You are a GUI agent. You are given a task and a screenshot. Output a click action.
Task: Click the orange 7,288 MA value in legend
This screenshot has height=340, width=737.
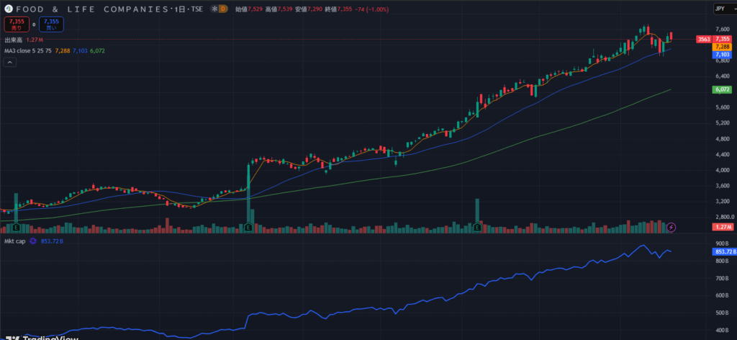tap(63, 50)
